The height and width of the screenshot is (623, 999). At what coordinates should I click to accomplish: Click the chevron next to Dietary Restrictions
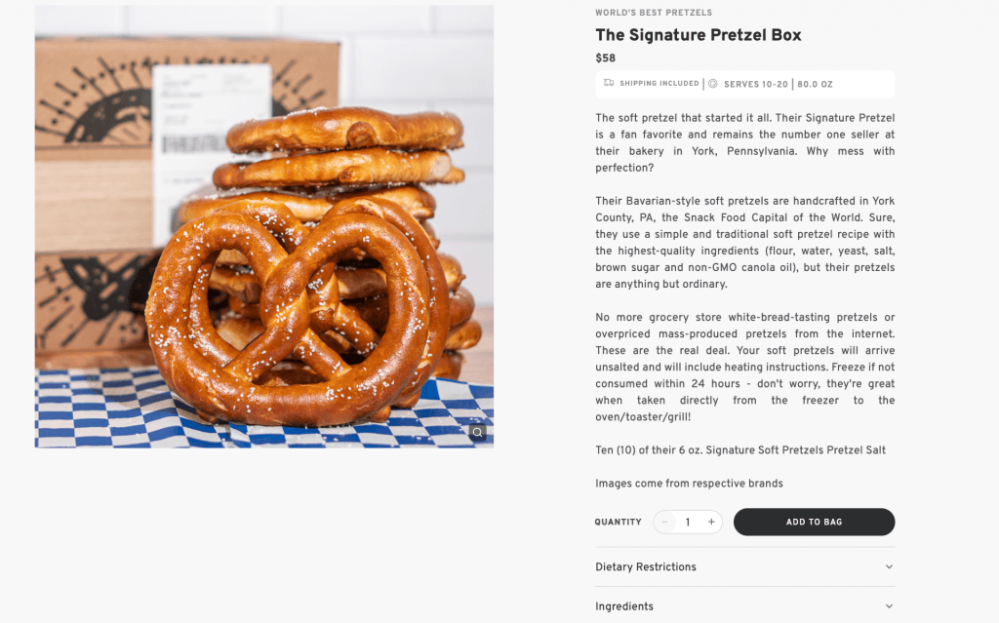click(889, 566)
